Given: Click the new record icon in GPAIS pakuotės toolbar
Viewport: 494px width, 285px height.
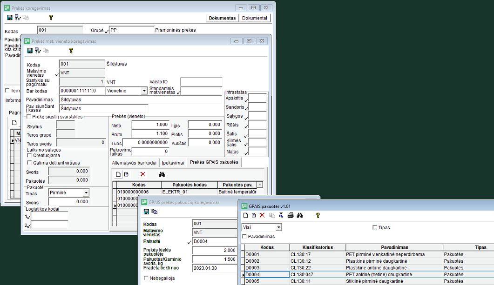Looking at the screenshot, I should click(x=245, y=215).
